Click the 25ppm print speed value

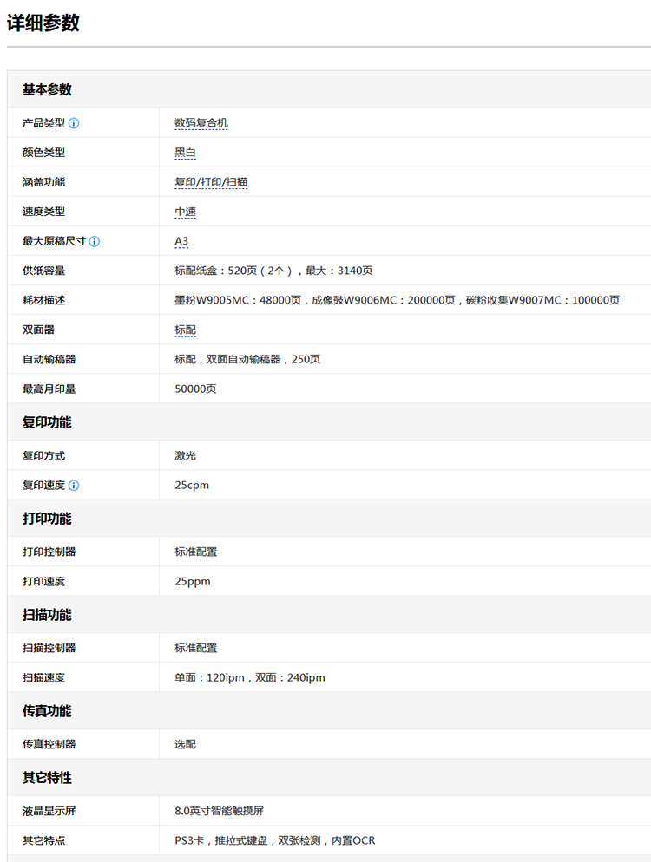[192, 581]
